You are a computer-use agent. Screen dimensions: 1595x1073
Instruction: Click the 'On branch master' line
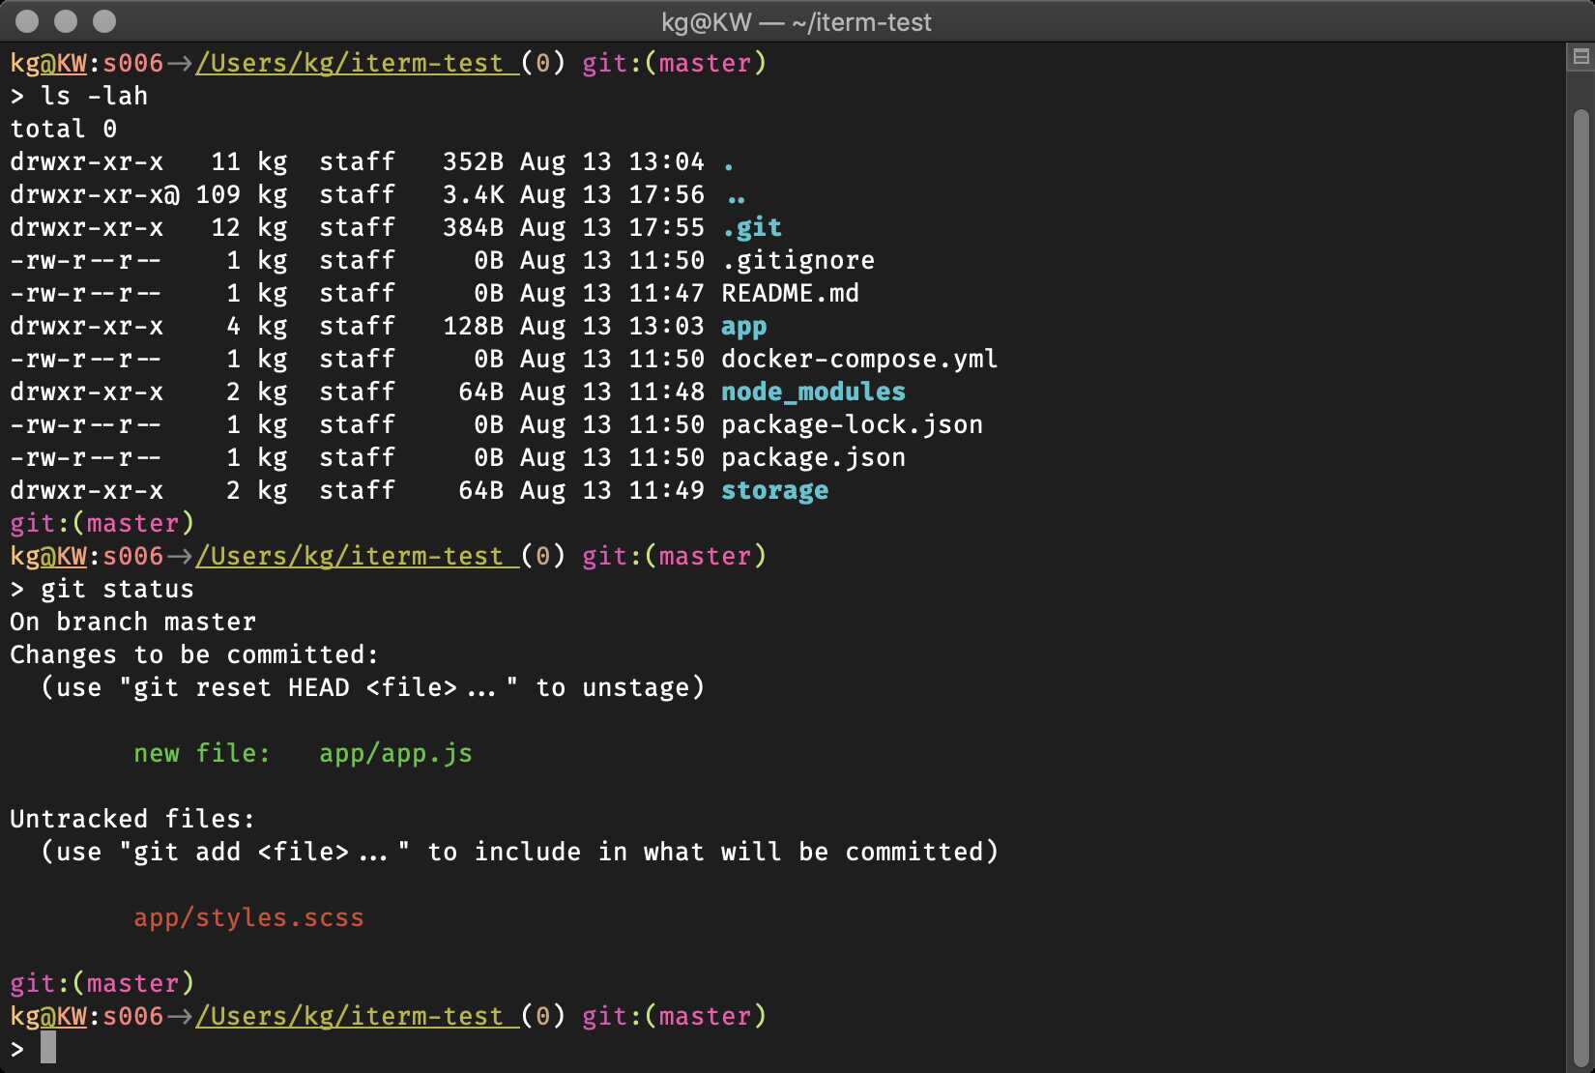pos(133,622)
